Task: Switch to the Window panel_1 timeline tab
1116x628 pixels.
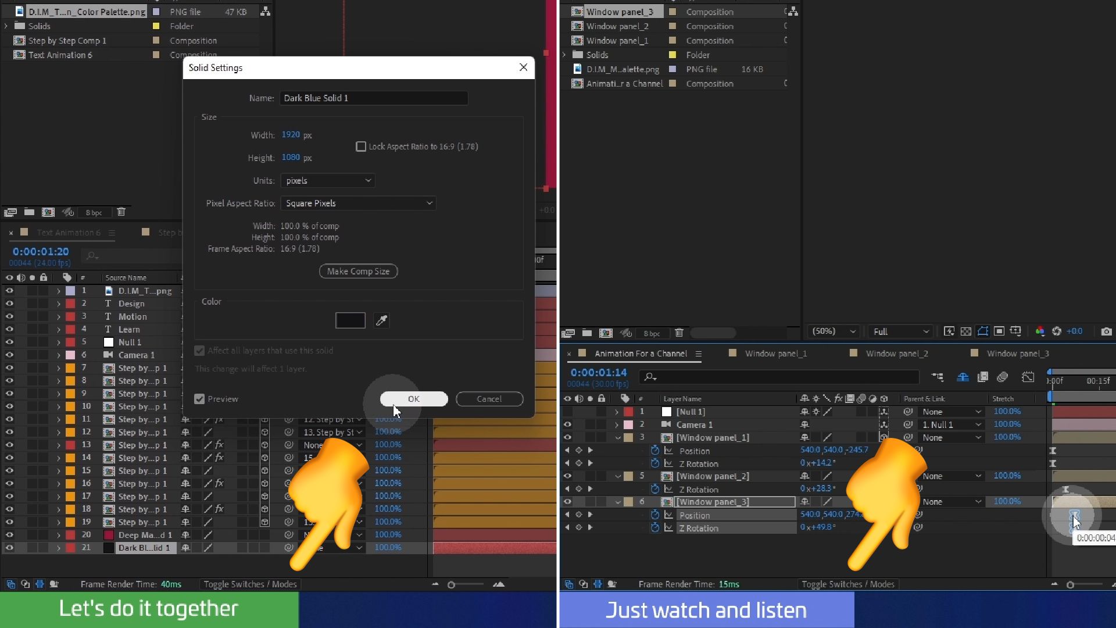Action: (x=775, y=354)
